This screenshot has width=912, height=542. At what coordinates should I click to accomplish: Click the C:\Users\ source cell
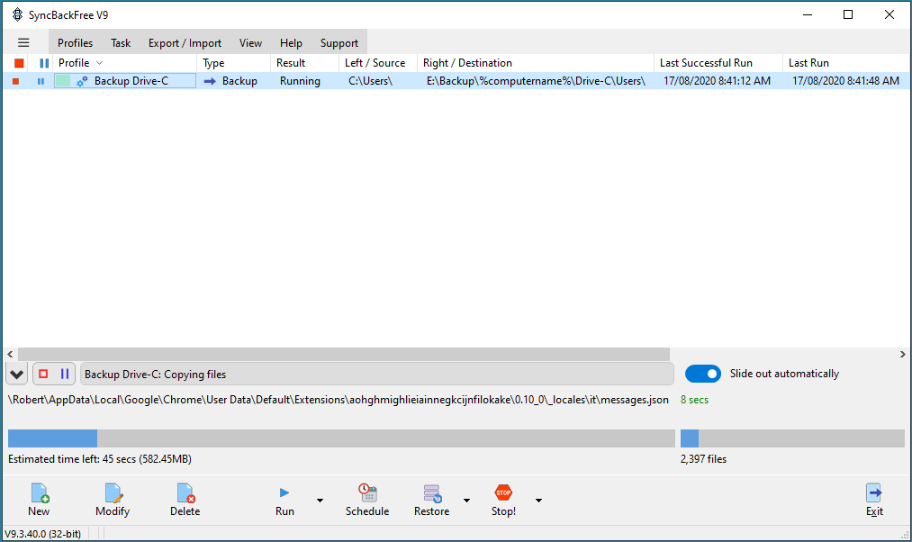pyautogui.click(x=371, y=81)
